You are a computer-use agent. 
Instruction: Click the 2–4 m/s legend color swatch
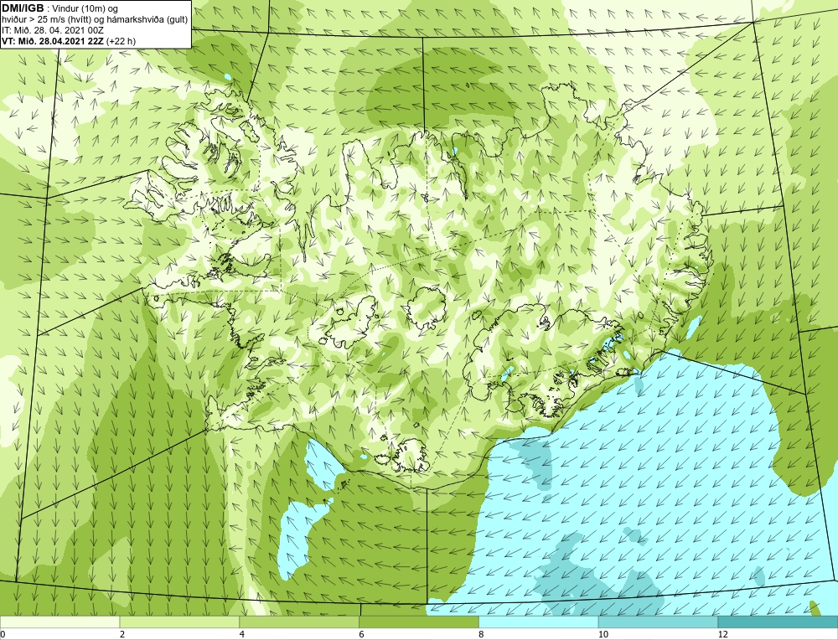click(179, 622)
